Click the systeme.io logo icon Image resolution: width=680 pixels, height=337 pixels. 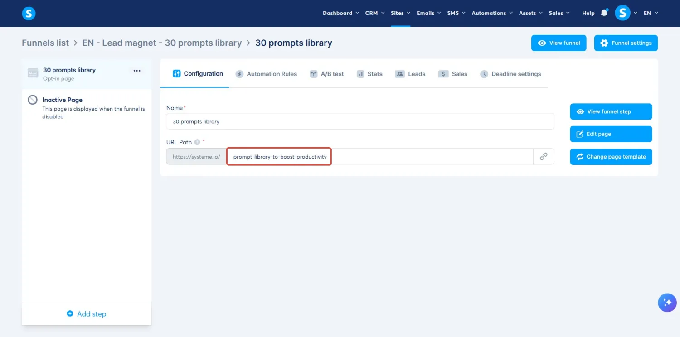point(29,13)
